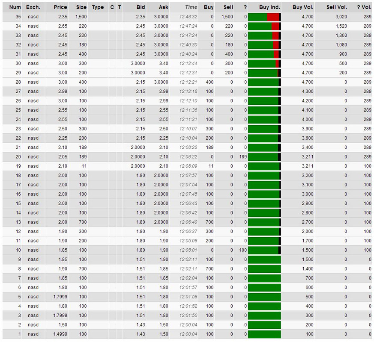The image size is (374, 342).
Task: Select time cell 12:40:30
Action: [x=188, y=45]
